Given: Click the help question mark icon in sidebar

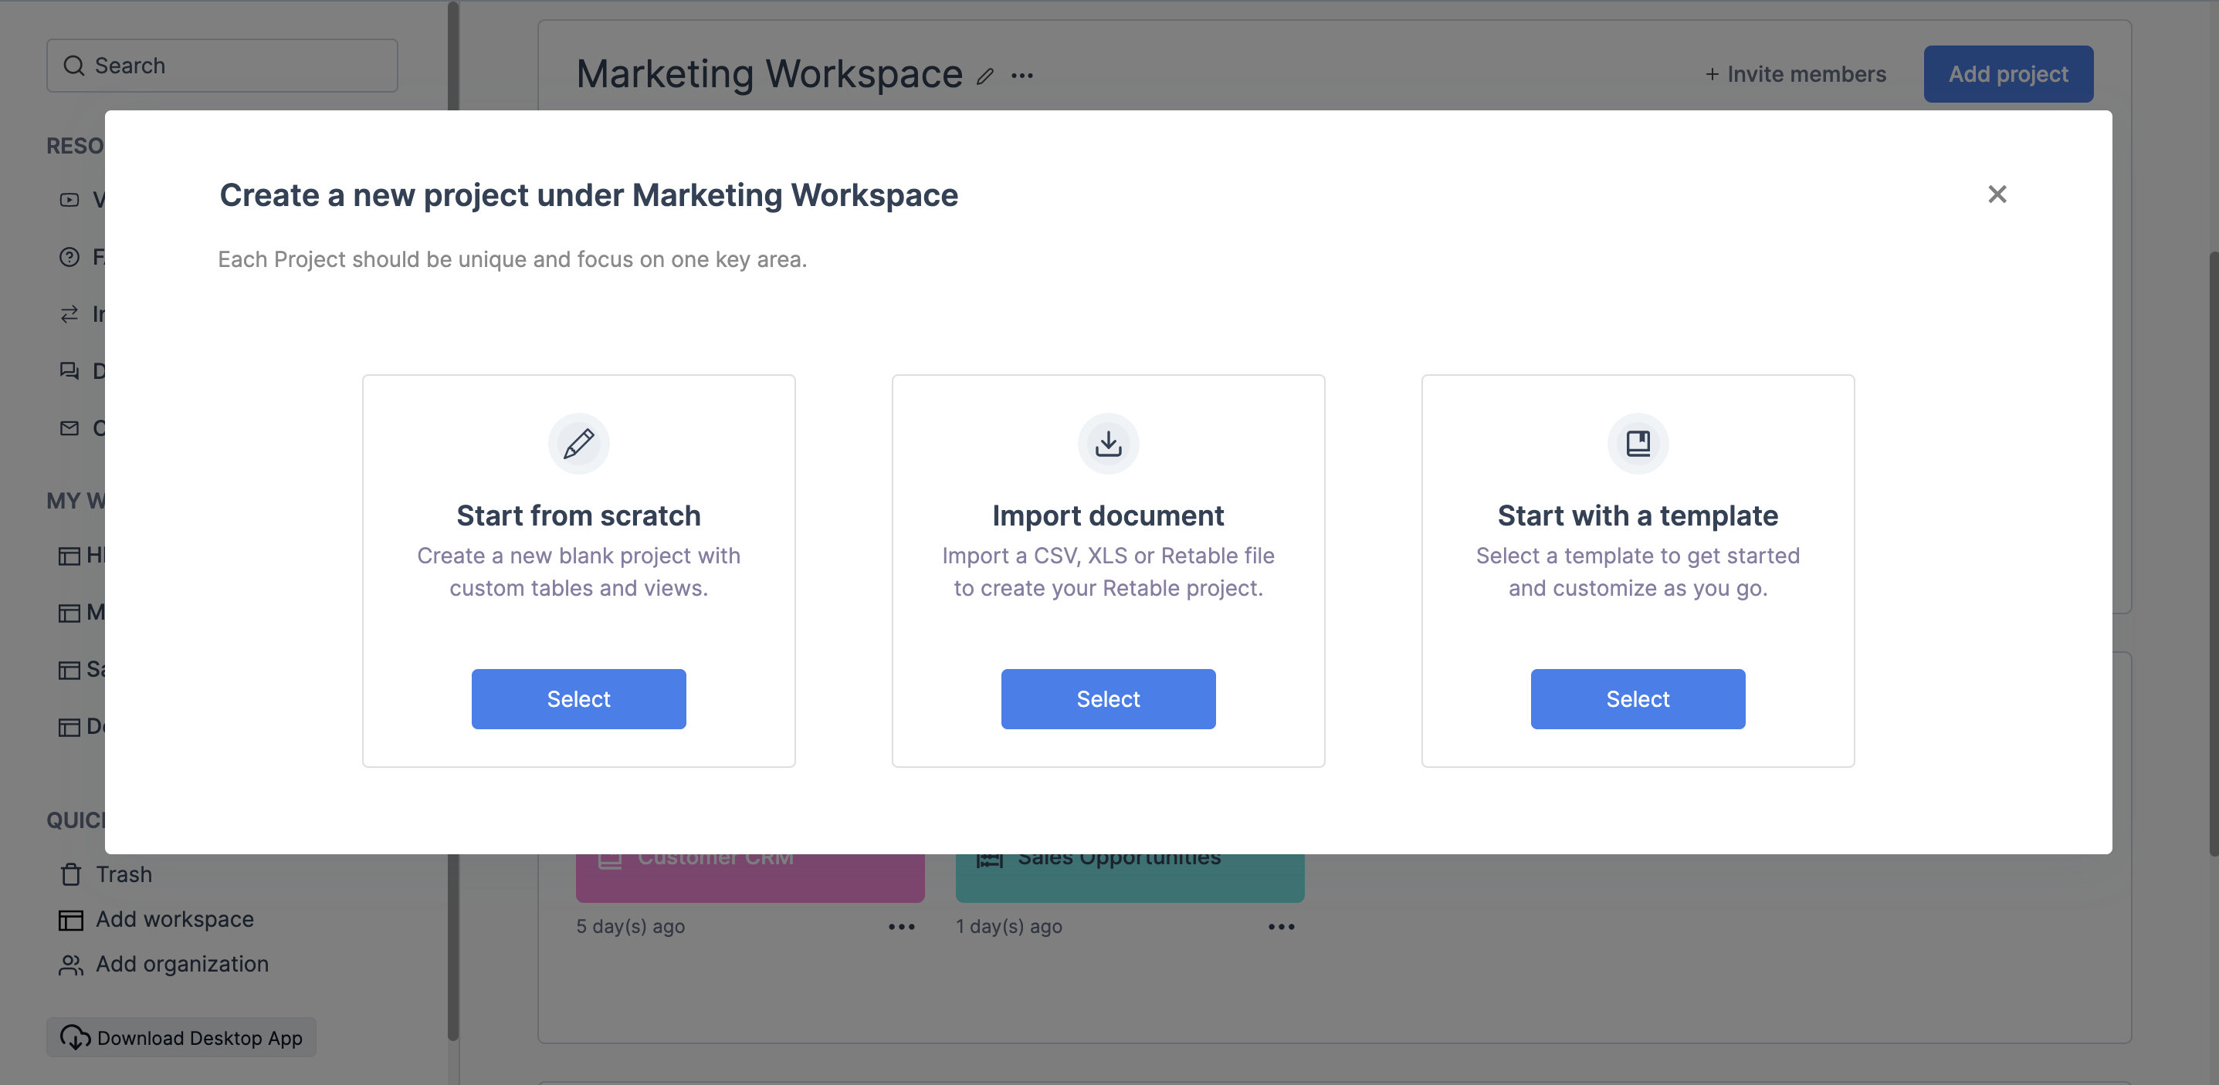Looking at the screenshot, I should point(69,257).
